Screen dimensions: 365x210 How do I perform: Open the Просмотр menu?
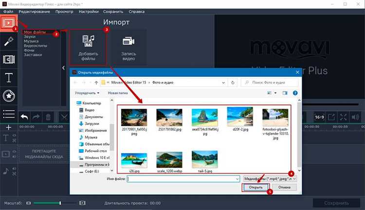click(64, 12)
